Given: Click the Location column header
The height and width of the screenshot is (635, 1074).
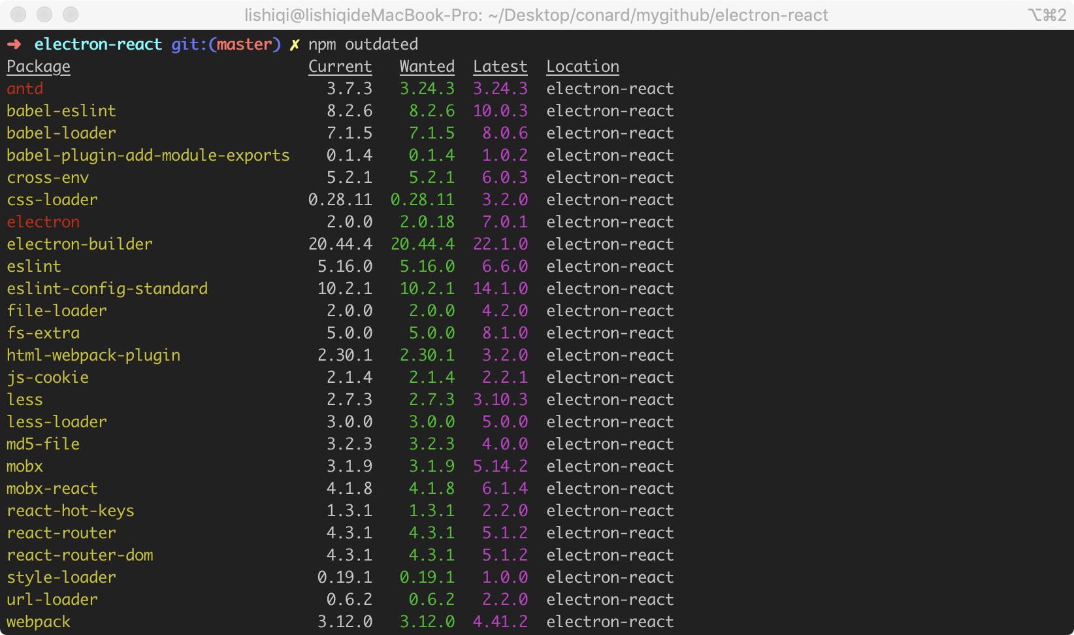Looking at the screenshot, I should (x=583, y=67).
